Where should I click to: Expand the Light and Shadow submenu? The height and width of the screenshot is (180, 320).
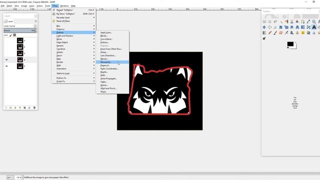click(74, 35)
